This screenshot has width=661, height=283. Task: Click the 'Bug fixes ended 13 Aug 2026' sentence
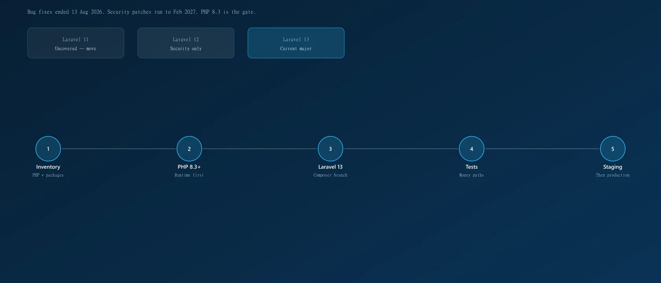point(66,12)
